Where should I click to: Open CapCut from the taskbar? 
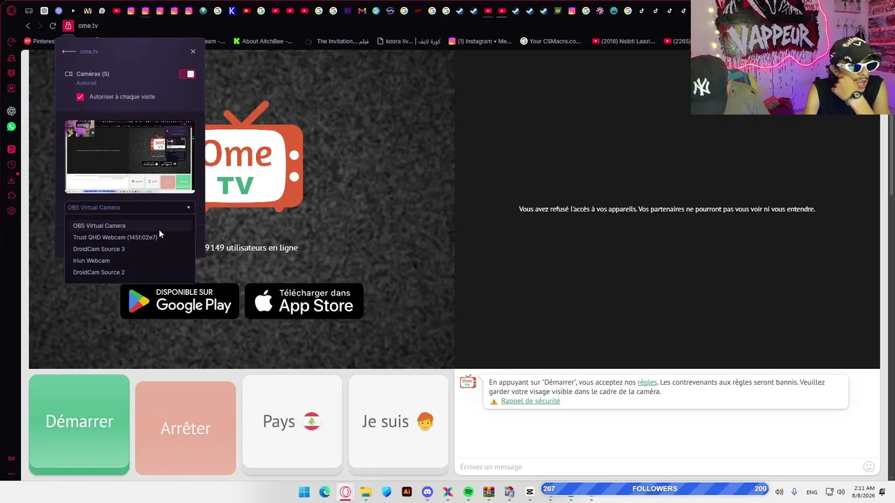[530, 492]
